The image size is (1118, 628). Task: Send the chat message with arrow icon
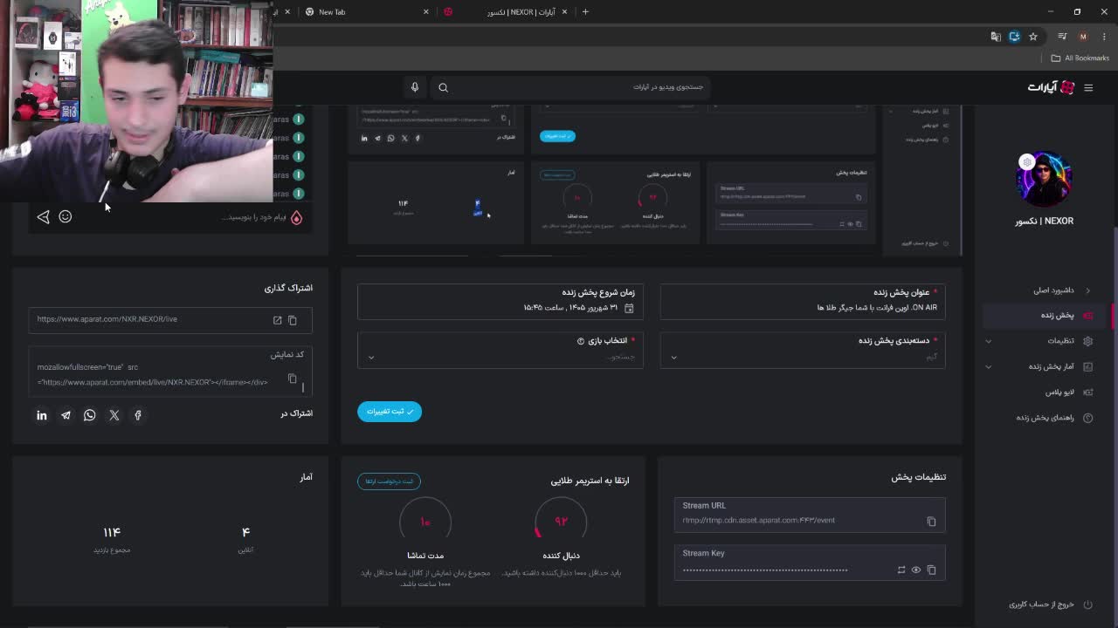click(43, 216)
